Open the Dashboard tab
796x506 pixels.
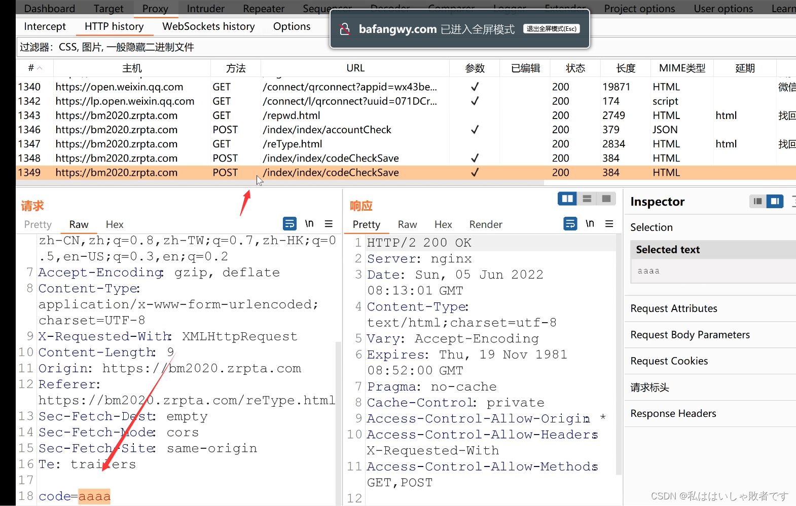(x=49, y=8)
